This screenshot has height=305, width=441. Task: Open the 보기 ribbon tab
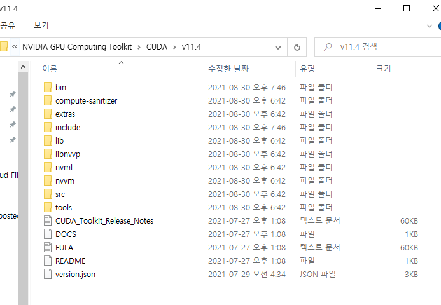41,25
